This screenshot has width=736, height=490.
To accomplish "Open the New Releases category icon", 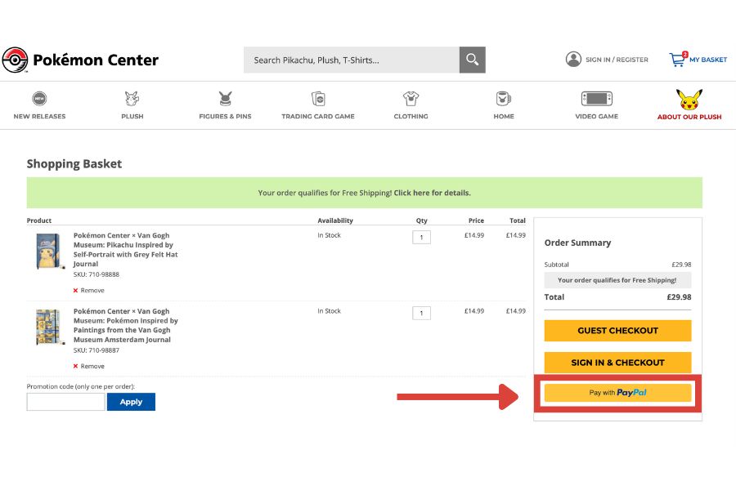I will pyautogui.click(x=39, y=99).
